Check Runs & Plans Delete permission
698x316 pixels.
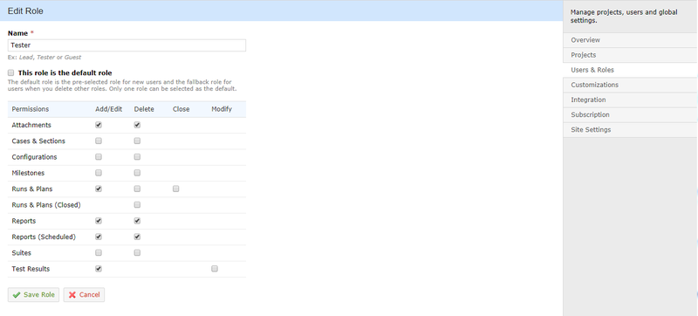pos(137,189)
